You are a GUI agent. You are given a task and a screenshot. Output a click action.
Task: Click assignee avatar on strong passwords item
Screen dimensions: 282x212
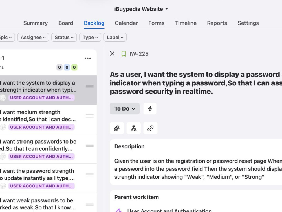pos(3,157)
